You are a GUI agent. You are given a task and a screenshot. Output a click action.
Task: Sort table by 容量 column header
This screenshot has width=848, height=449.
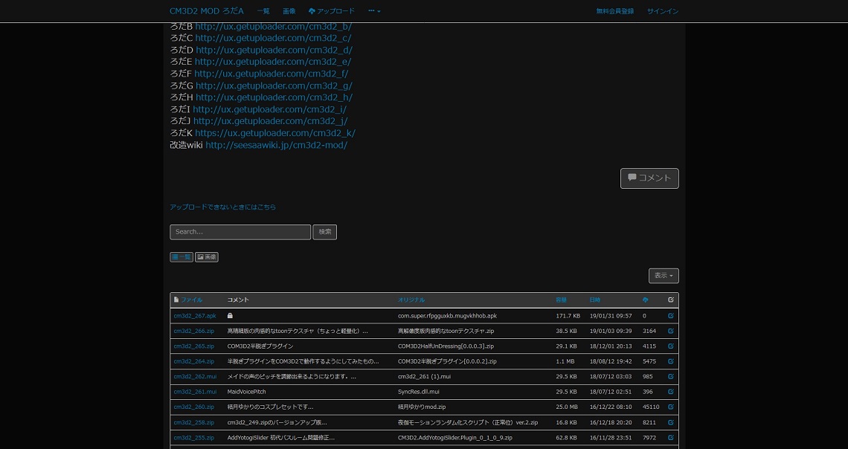[x=562, y=300]
